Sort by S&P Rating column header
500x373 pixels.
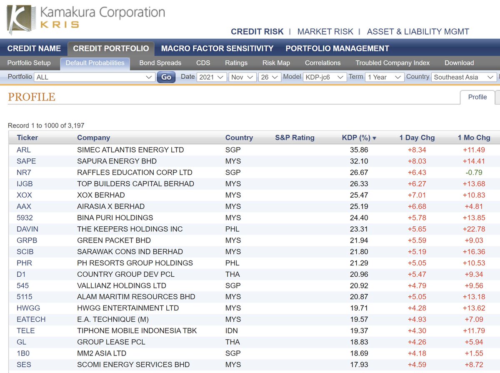pos(295,138)
